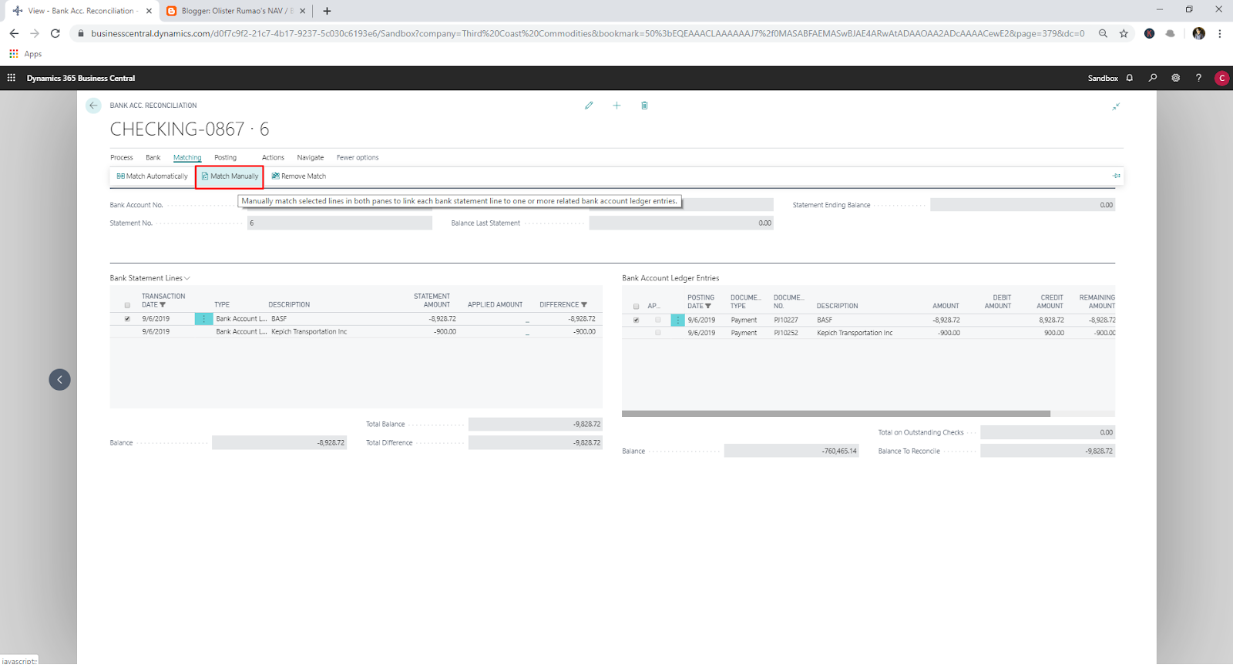Image resolution: width=1233 pixels, height=668 pixels.
Task: Toggle select-all checkbox in Bank Statement Lines
Action: pos(127,305)
